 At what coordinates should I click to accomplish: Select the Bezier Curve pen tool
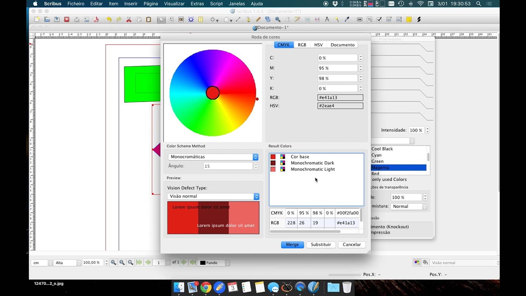pos(248,19)
